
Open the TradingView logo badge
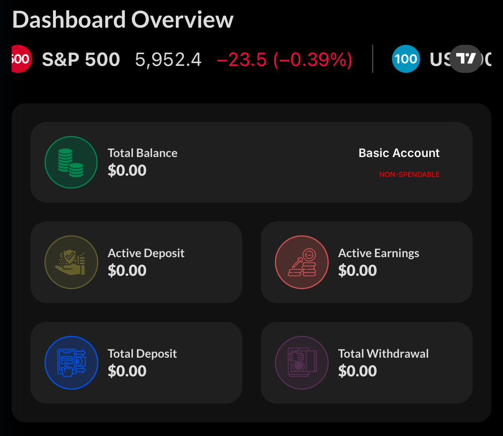(466, 59)
